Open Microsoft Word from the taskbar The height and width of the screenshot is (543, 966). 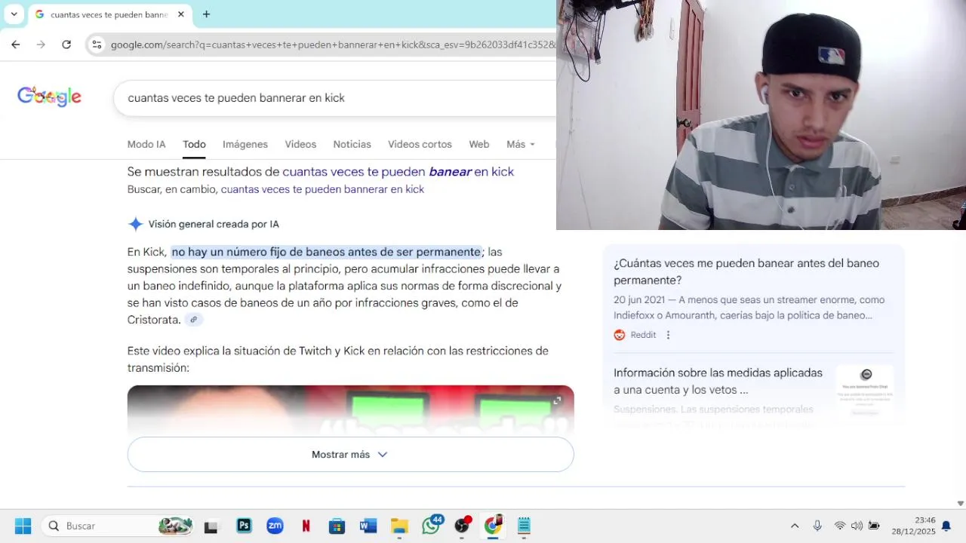(x=368, y=526)
